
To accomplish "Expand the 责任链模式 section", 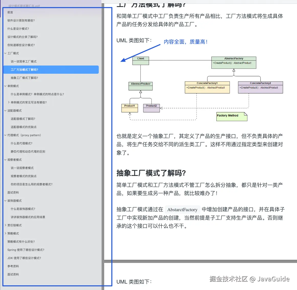I will (x=5, y=225).
